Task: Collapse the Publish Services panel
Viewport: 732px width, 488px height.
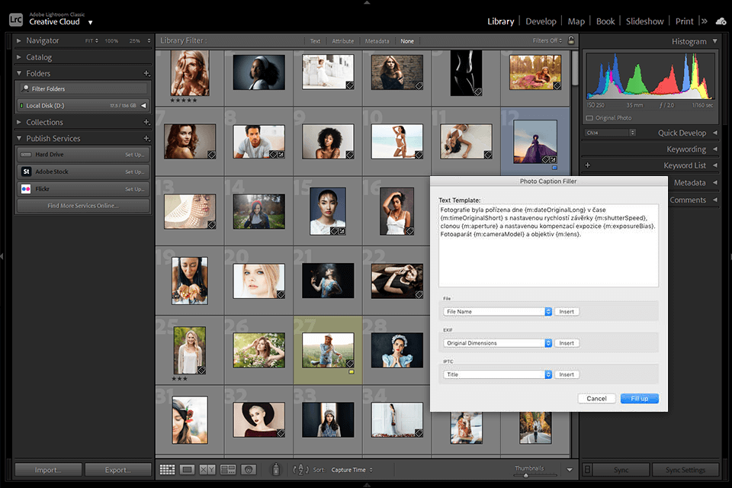Action: click(18, 138)
